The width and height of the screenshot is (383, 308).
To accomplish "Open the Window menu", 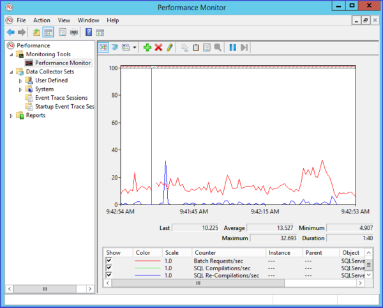I will tap(89, 20).
